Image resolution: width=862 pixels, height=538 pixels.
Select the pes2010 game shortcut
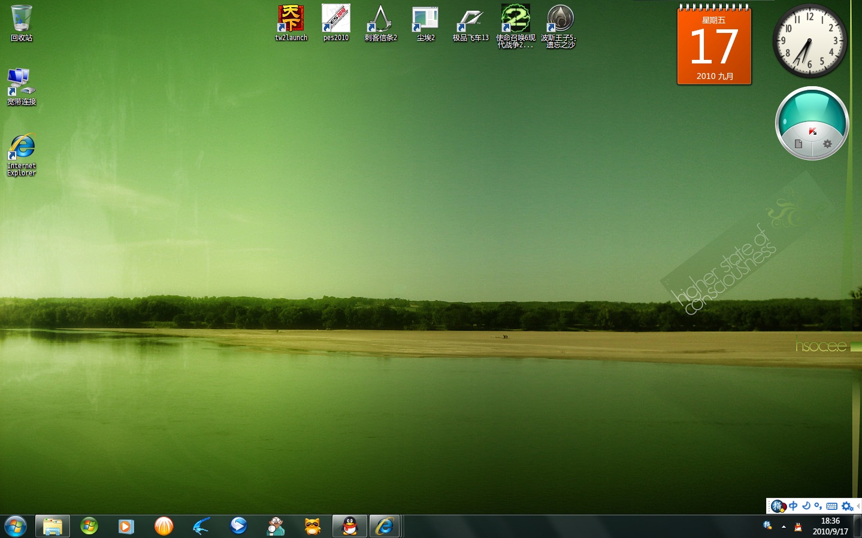(335, 22)
